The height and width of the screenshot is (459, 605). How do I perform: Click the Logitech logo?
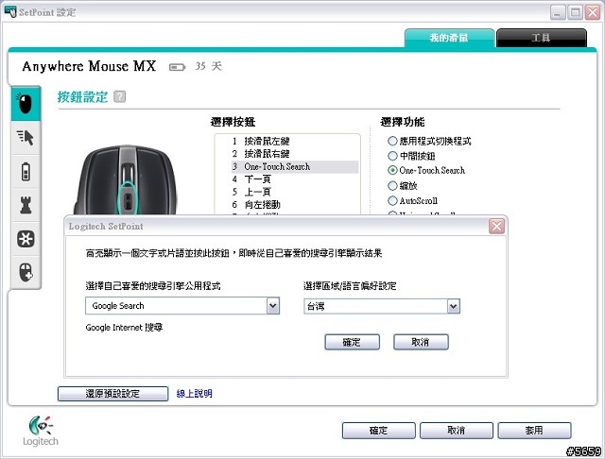[41, 431]
